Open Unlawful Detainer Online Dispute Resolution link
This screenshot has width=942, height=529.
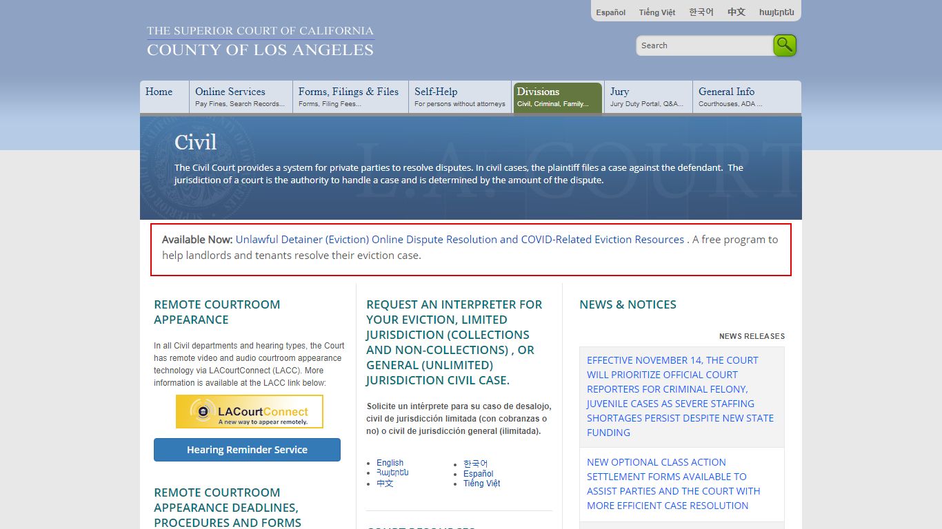[x=460, y=240]
